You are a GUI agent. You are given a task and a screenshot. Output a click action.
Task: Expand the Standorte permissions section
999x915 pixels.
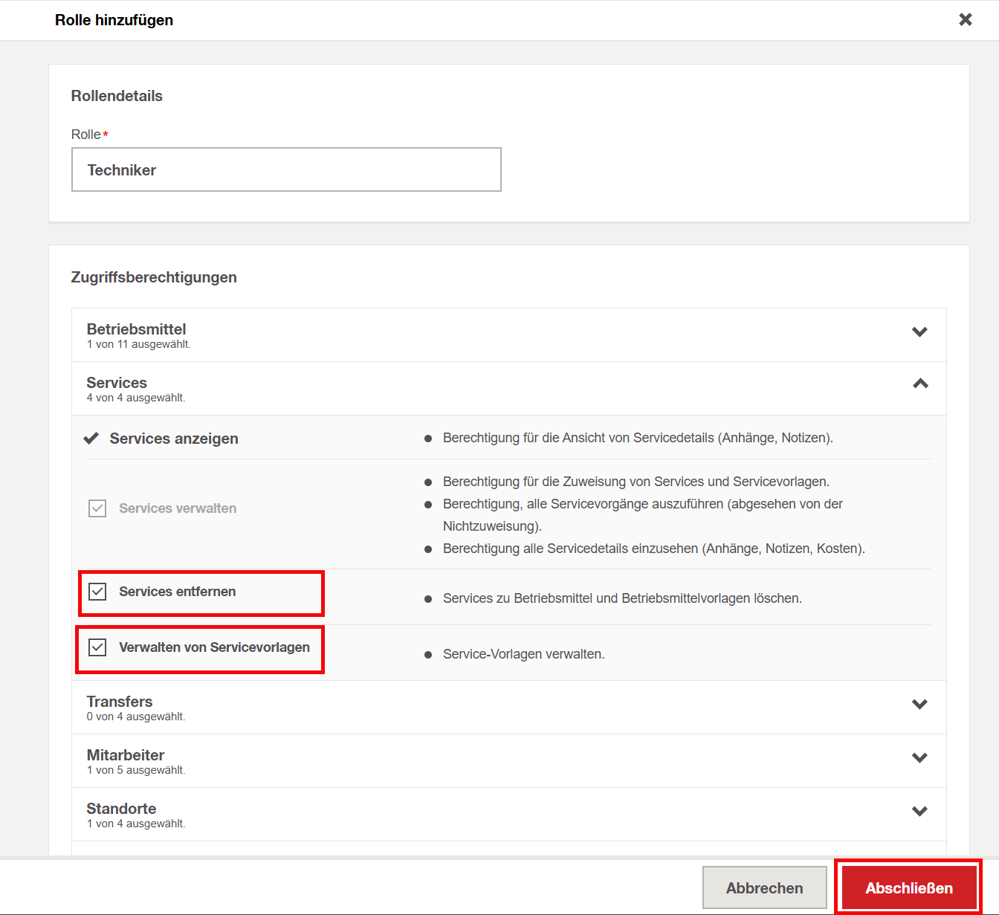coord(919,811)
